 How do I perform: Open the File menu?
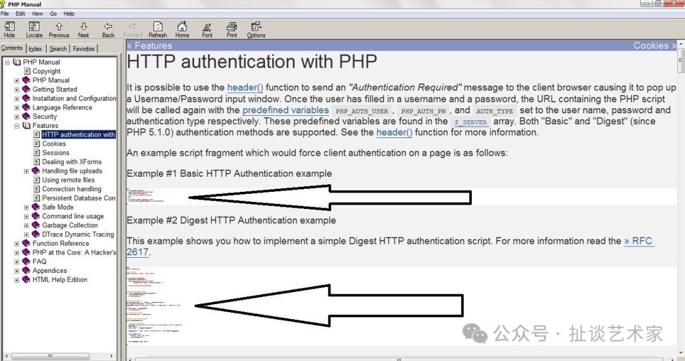pyautogui.click(x=5, y=13)
